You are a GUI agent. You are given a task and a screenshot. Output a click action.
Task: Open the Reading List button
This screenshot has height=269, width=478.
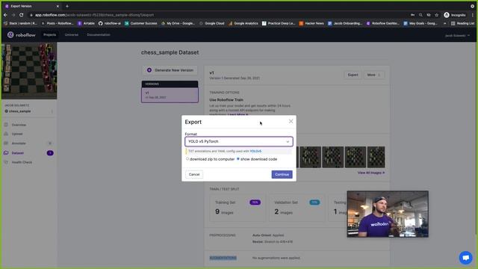(462, 23)
